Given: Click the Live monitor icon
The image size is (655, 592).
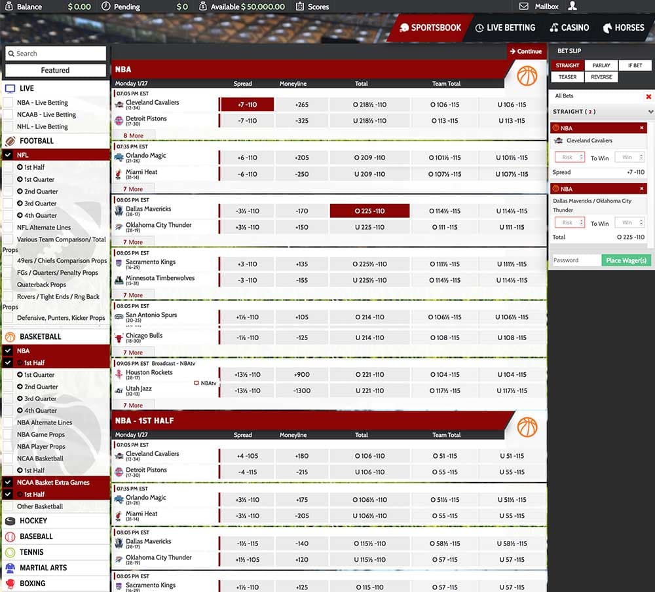Looking at the screenshot, I should point(10,88).
